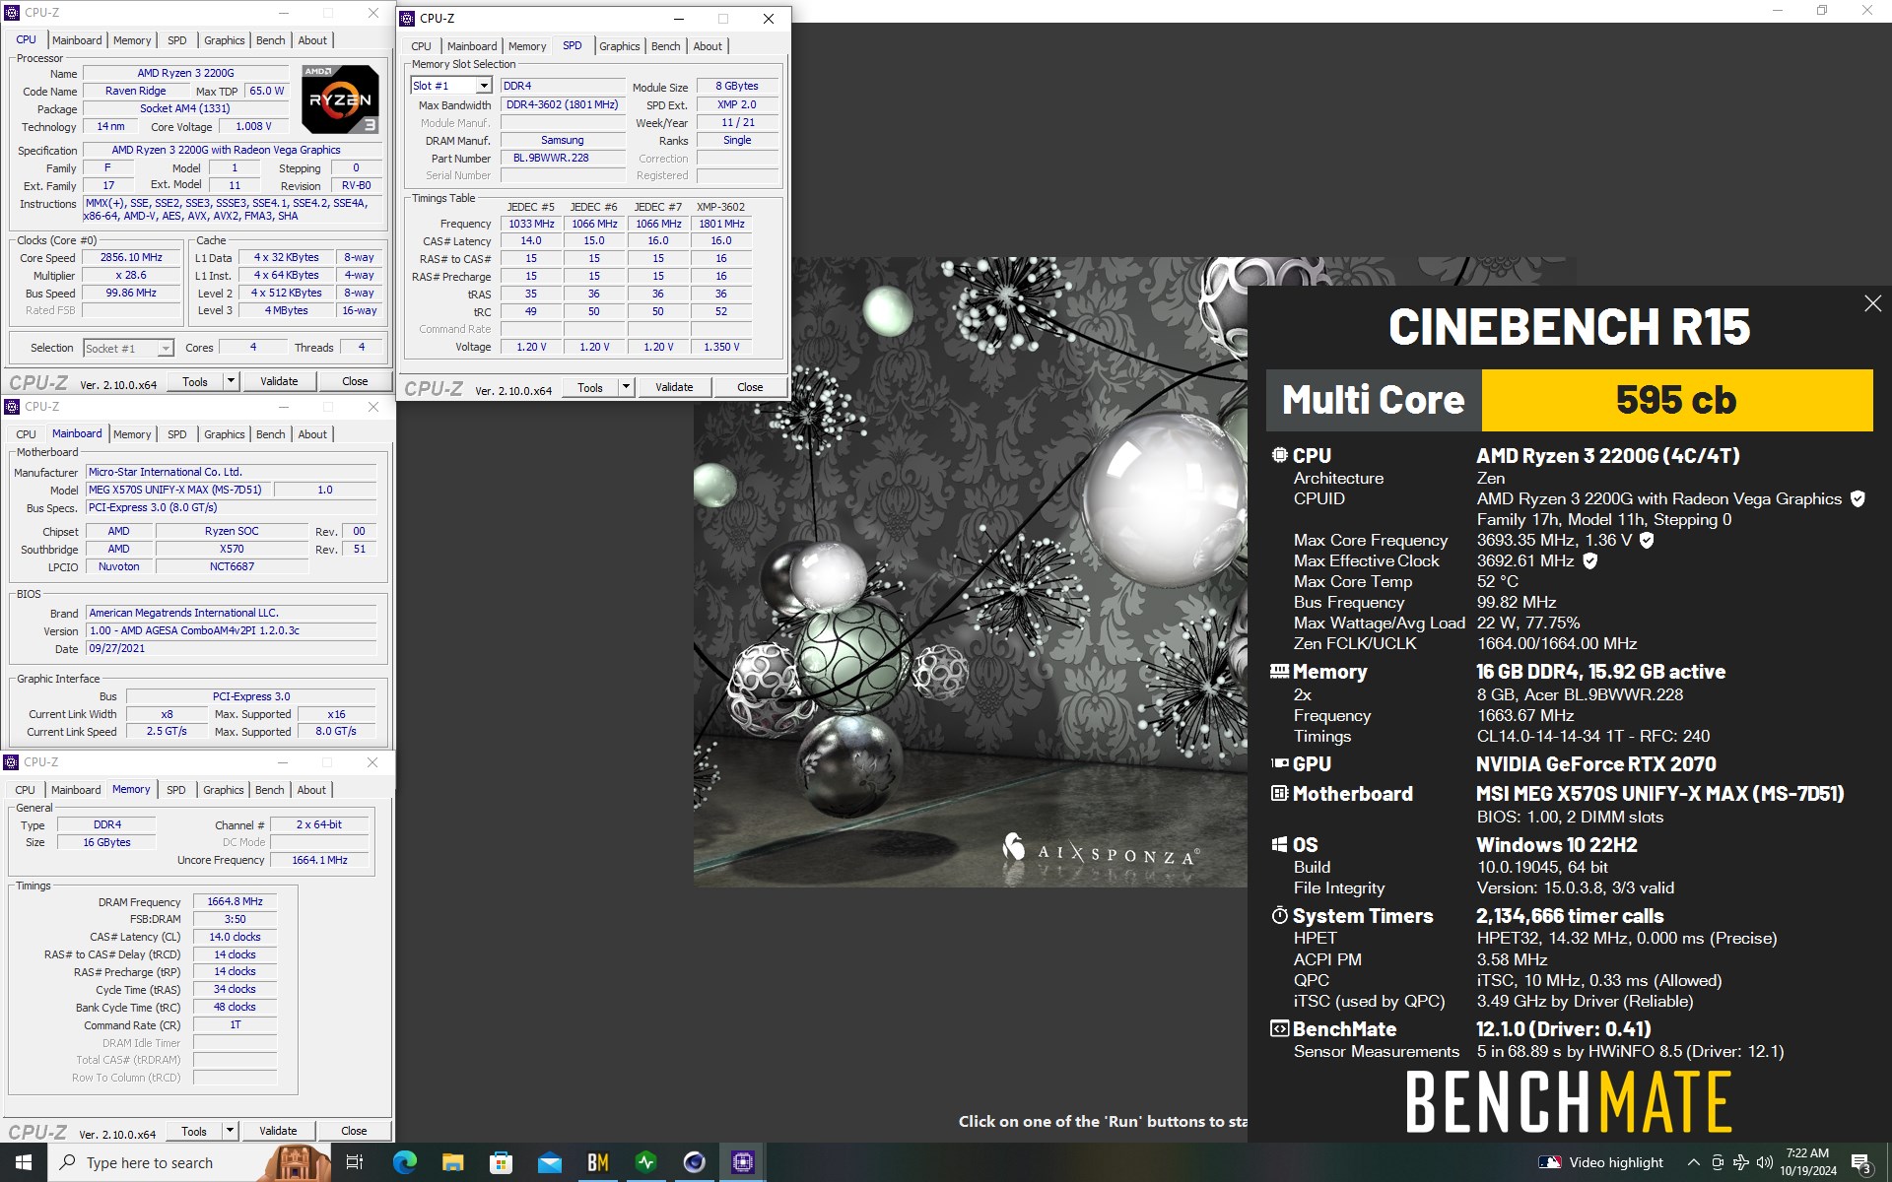The image size is (1892, 1182).
Task: Show hidden system tray icons
Action: (1693, 1162)
